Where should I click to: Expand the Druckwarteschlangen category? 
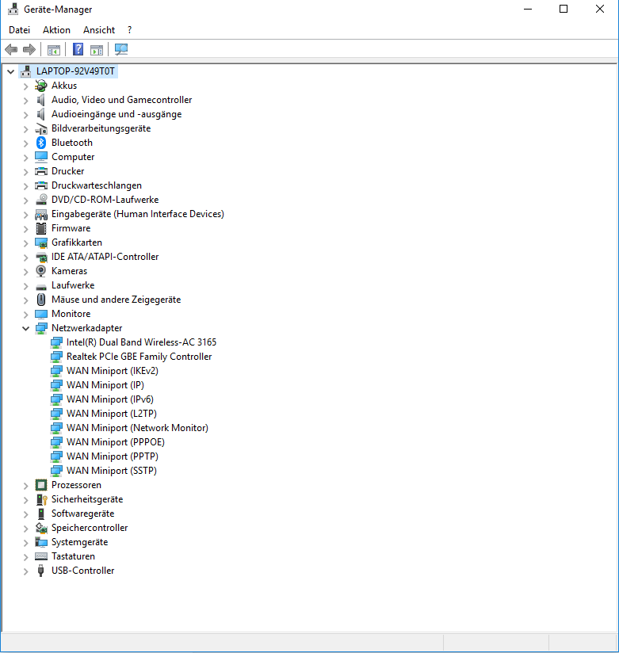26,185
